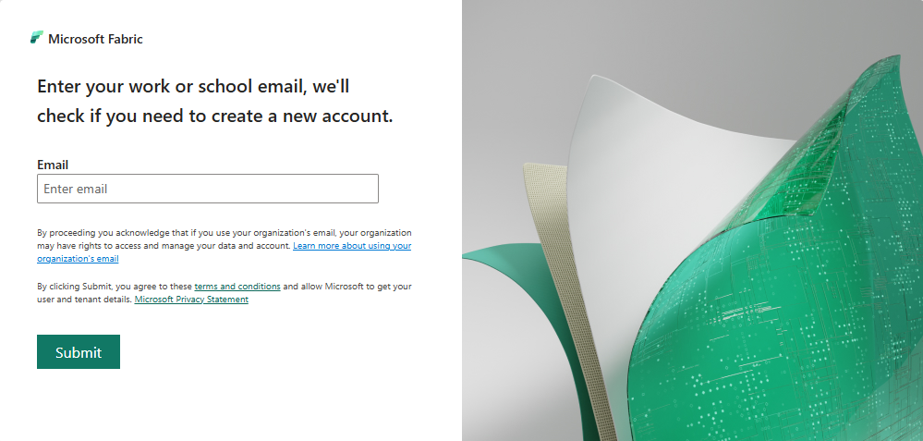This screenshot has height=441, width=923.
Task: Focus the Email input field
Action: (x=208, y=189)
